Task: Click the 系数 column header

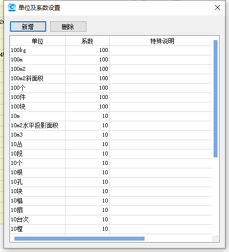Action: coord(87,41)
